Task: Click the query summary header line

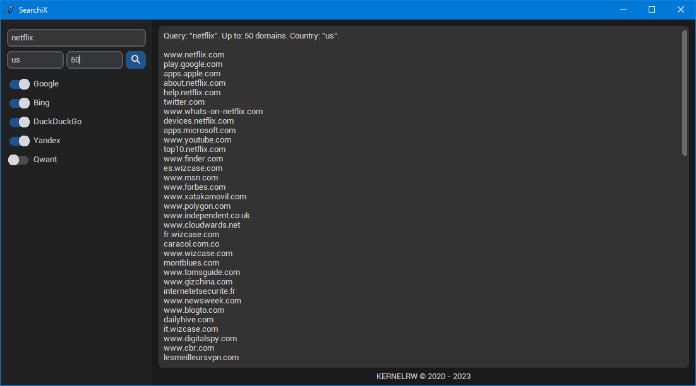Action: 251,36
